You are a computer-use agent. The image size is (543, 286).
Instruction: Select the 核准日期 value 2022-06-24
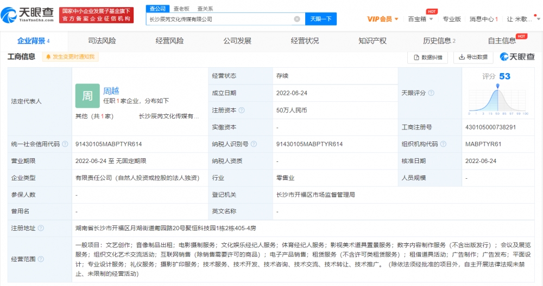(x=481, y=161)
